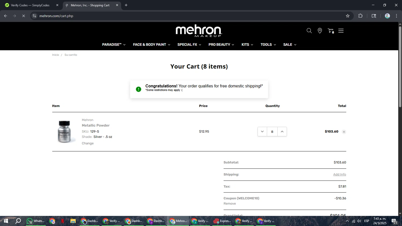Click the $12.95 price
The height and width of the screenshot is (226, 402).
coord(204,131)
